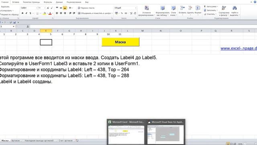257x145 pixels.
Task: Align text left
Action: click(57, 13)
